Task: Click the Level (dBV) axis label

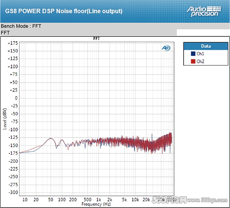Action: (x=5, y=119)
